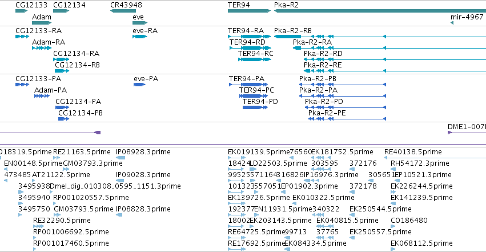486x252 pixels.
Task: Select the CG12134-PB protein label
Action: [x=81, y=113]
